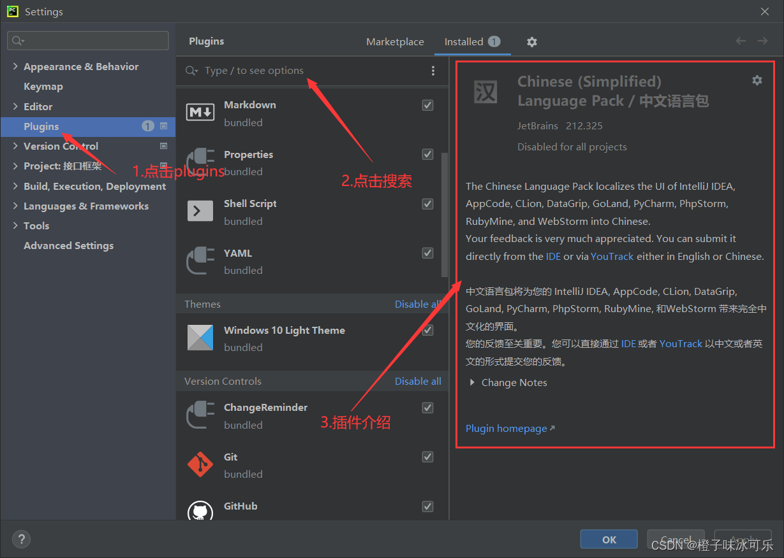Open the IDE link in English description
784x558 pixels.
(554, 257)
